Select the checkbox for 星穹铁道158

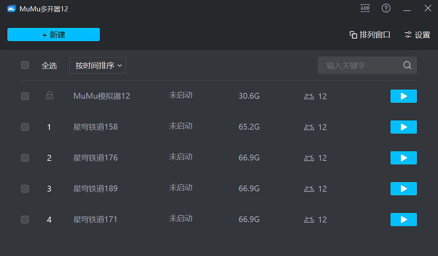click(x=25, y=127)
